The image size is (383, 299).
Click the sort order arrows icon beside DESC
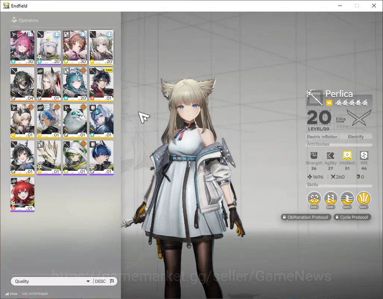112,281
